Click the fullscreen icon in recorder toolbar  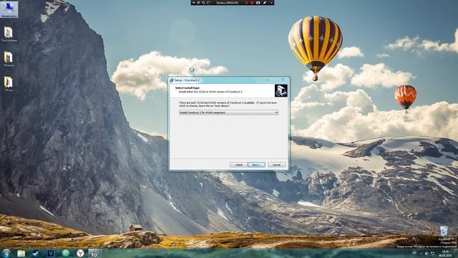pyautogui.click(x=208, y=3)
